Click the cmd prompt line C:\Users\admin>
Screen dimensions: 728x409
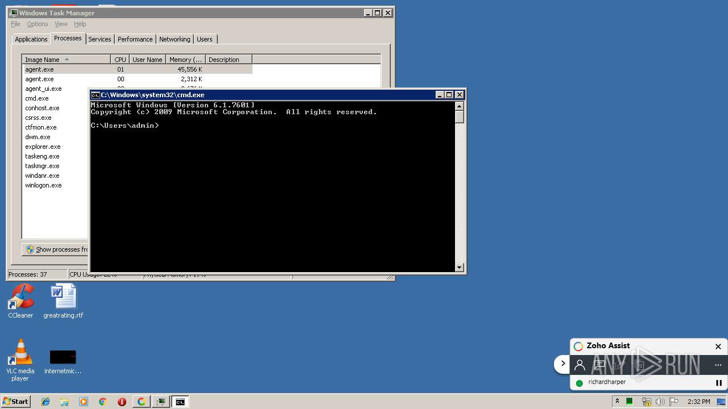pyautogui.click(x=125, y=126)
